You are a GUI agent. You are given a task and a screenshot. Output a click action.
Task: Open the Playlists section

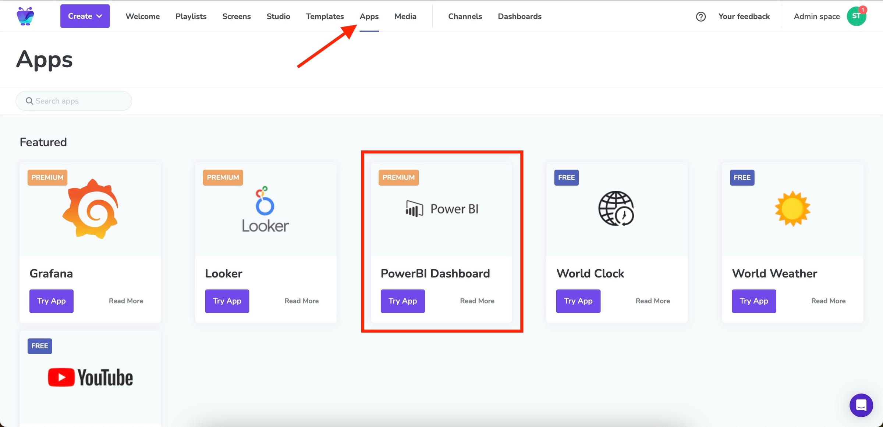[x=191, y=16]
